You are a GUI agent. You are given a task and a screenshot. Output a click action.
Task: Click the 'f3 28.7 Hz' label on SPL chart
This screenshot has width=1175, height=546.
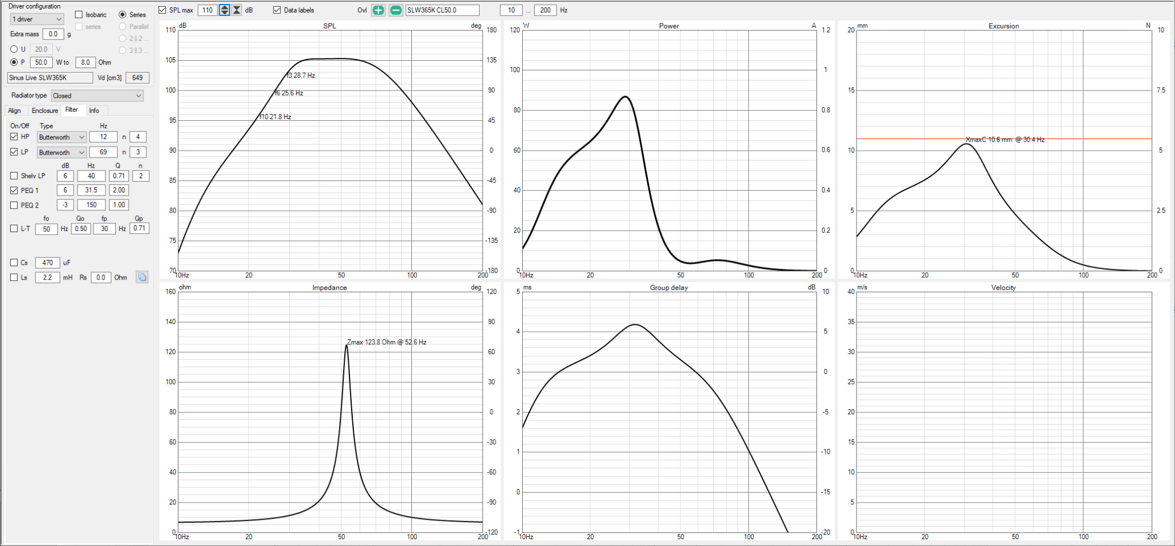(301, 76)
